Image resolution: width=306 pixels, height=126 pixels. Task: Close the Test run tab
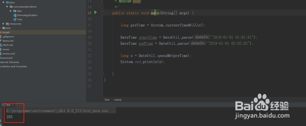12,105
